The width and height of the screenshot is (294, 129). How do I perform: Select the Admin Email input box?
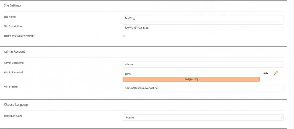click(x=203, y=88)
